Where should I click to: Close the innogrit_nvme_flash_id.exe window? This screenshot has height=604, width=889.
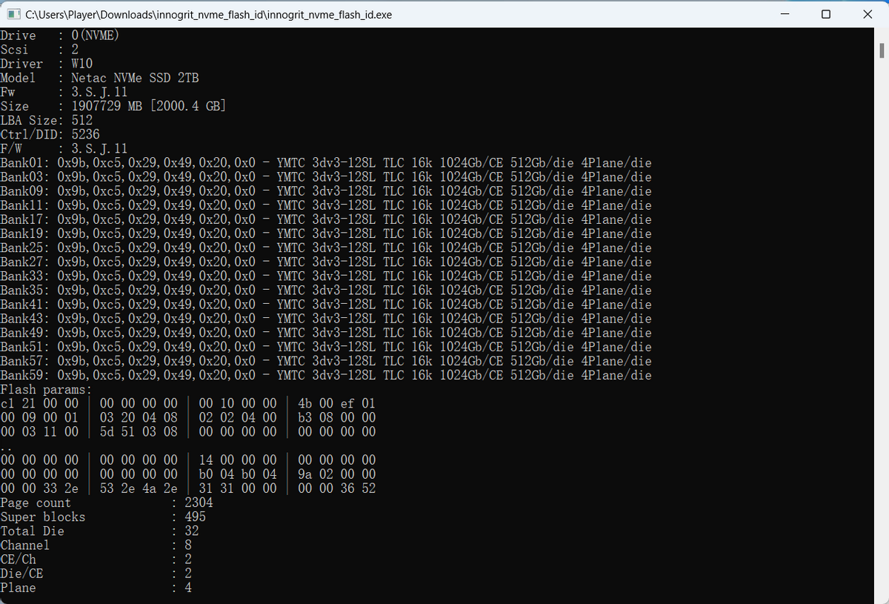pos(868,14)
